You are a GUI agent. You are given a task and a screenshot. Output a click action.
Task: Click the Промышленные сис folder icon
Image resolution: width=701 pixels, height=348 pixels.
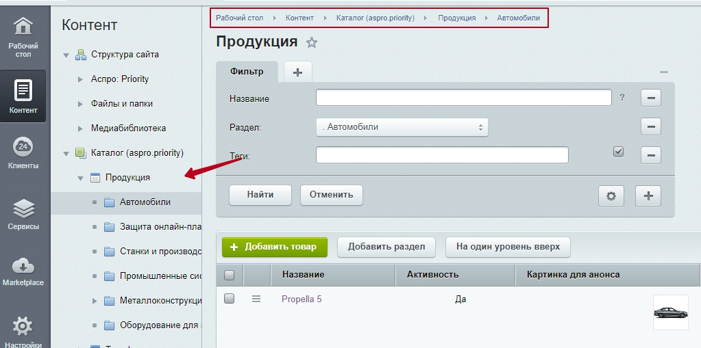[x=110, y=276]
